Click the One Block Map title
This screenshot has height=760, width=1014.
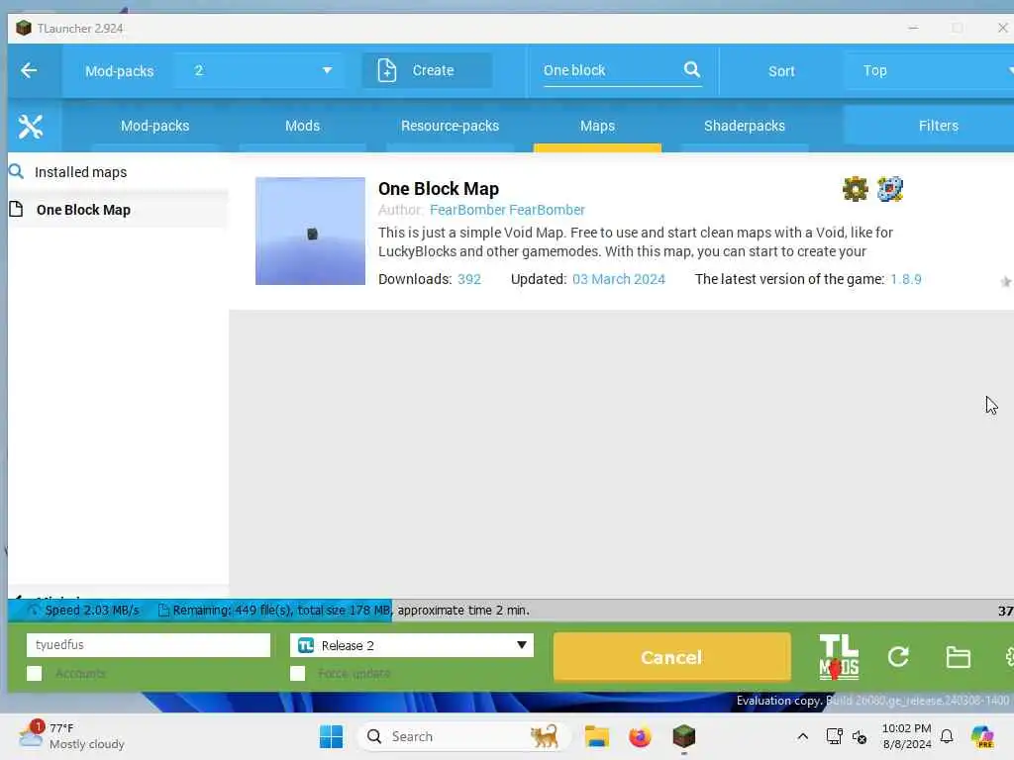point(439,189)
